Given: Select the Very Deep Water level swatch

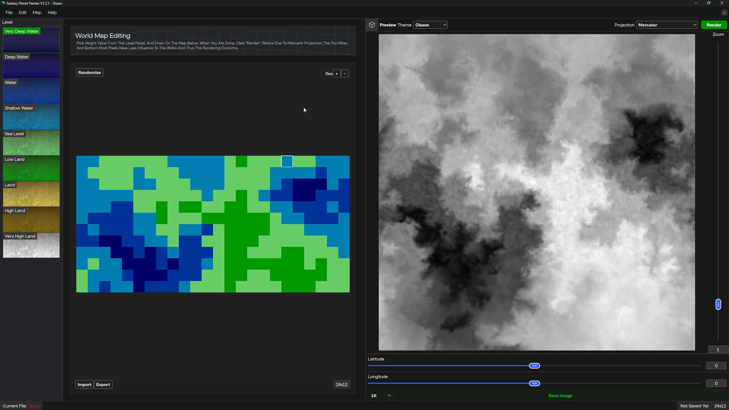Looking at the screenshot, I should tap(31, 40).
